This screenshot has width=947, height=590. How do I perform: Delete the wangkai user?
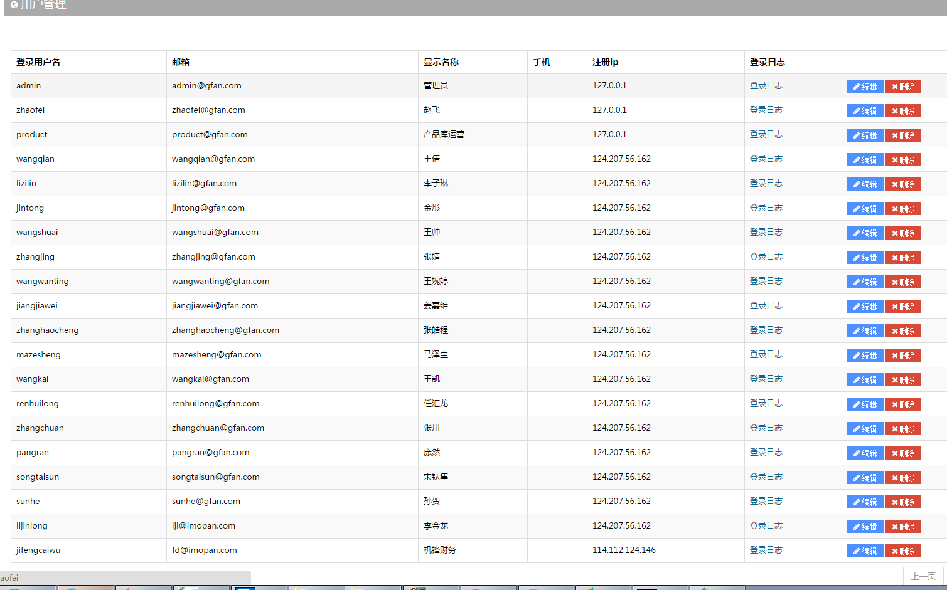pos(903,380)
